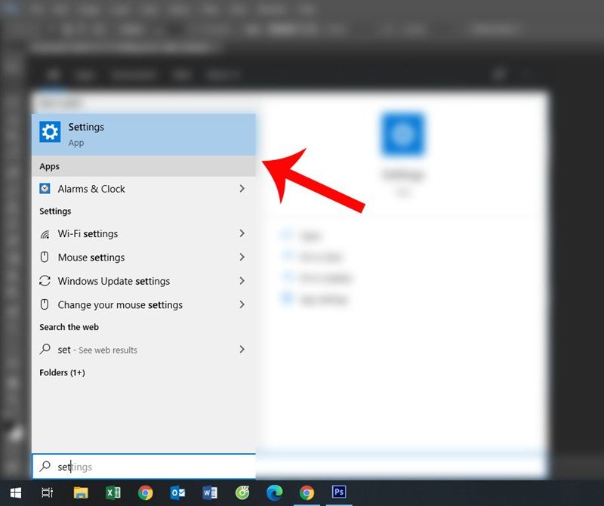Open Wi-Fi settings from the results
The image size is (604, 506).
(x=88, y=234)
